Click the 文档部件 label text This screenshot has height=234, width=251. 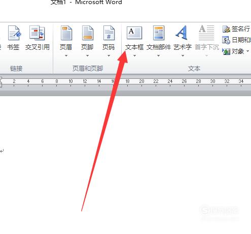click(x=159, y=47)
